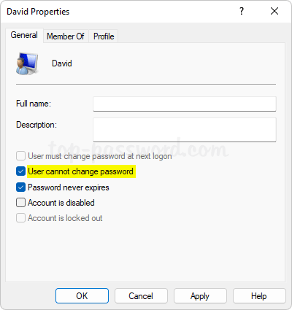
Task: Close the David Properties dialog
Action: (274, 11)
